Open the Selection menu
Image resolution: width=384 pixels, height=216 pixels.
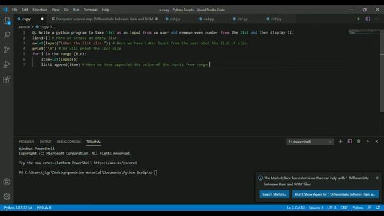tap(40, 10)
